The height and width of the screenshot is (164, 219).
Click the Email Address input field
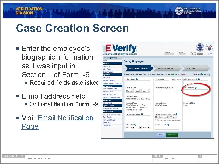pyautogui.click(x=196, y=91)
